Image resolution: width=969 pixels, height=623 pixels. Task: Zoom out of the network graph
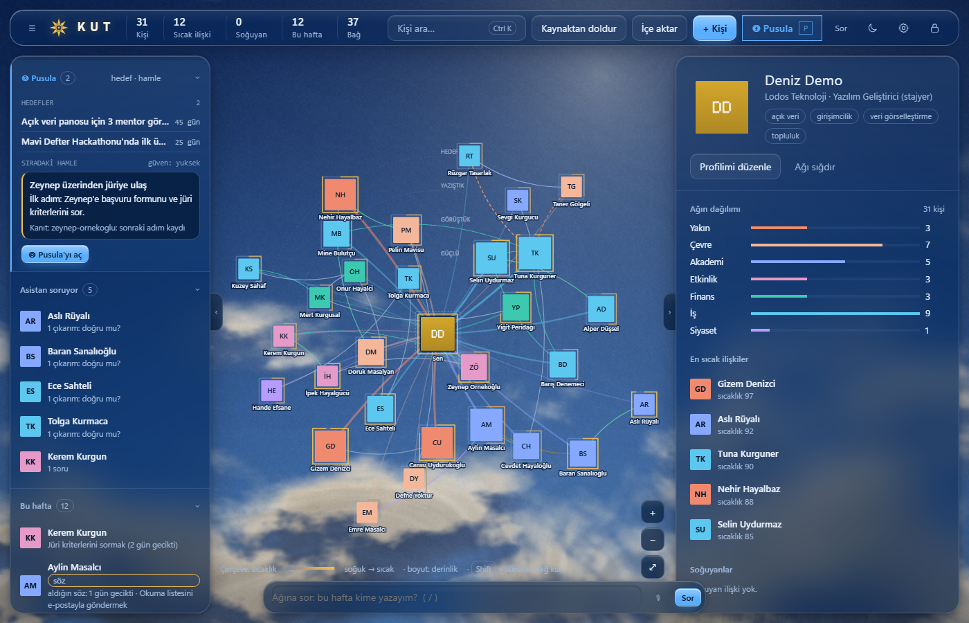[x=652, y=540]
